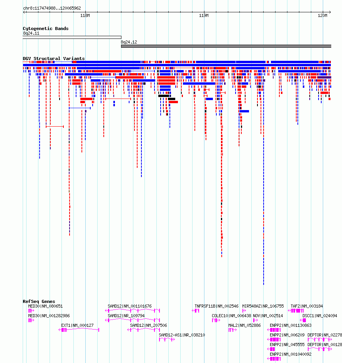Select the MAL2 gene glyph

click(x=232, y=330)
